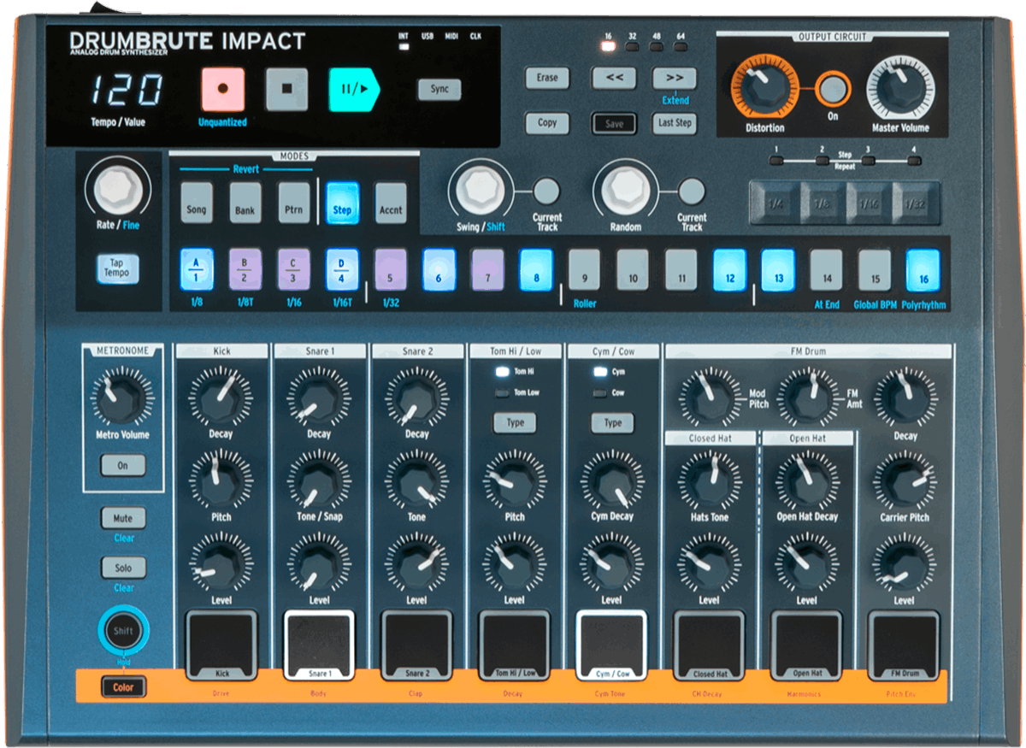This screenshot has width=1026, height=748.
Task: Select the Last Step button
Action: (x=675, y=123)
